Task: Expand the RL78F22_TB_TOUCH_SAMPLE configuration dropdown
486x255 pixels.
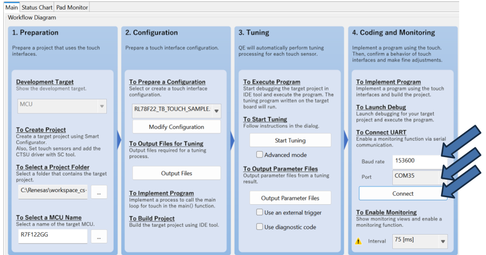Action: point(176,110)
